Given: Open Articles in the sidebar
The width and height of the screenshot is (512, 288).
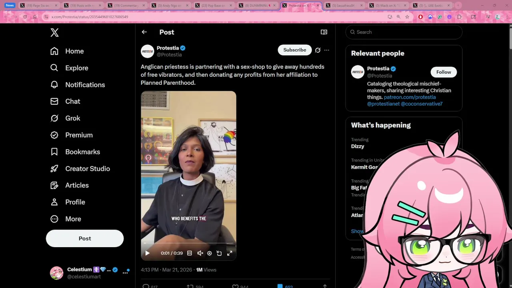Looking at the screenshot, I should [70, 186].
